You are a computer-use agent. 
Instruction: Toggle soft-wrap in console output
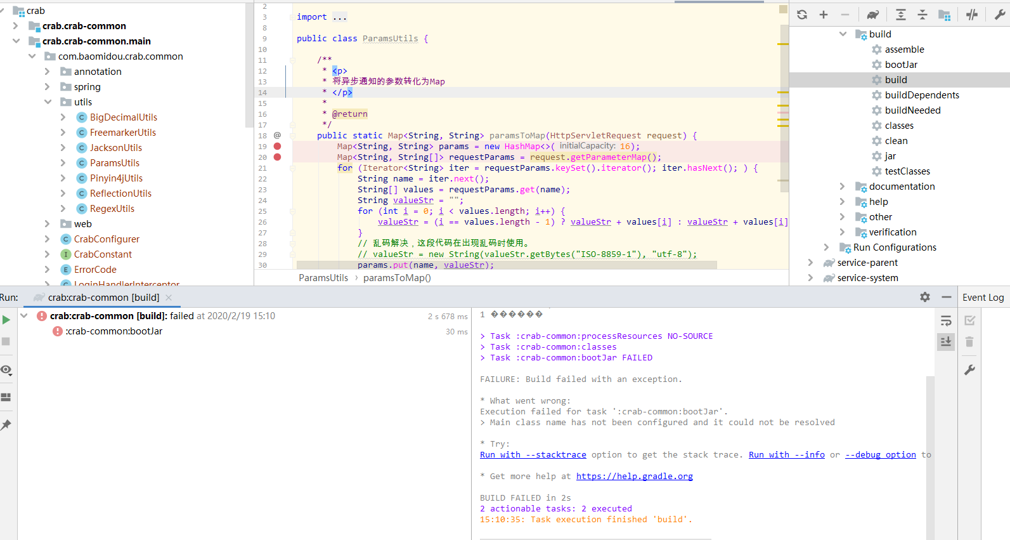[x=946, y=320]
